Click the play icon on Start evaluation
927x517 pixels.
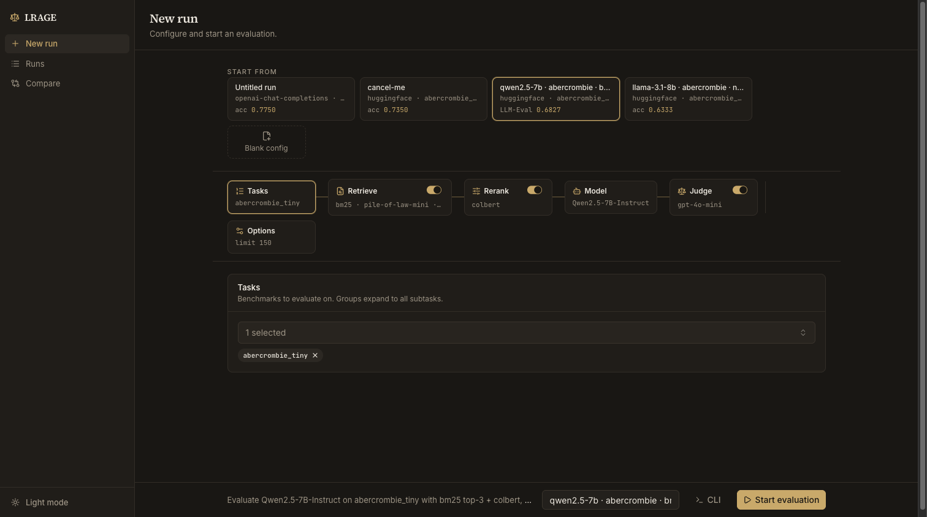click(x=747, y=500)
